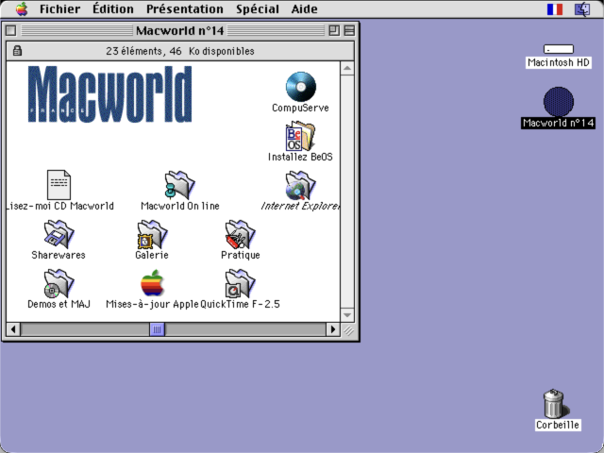Collapse the window with the windowshade box

point(349,30)
